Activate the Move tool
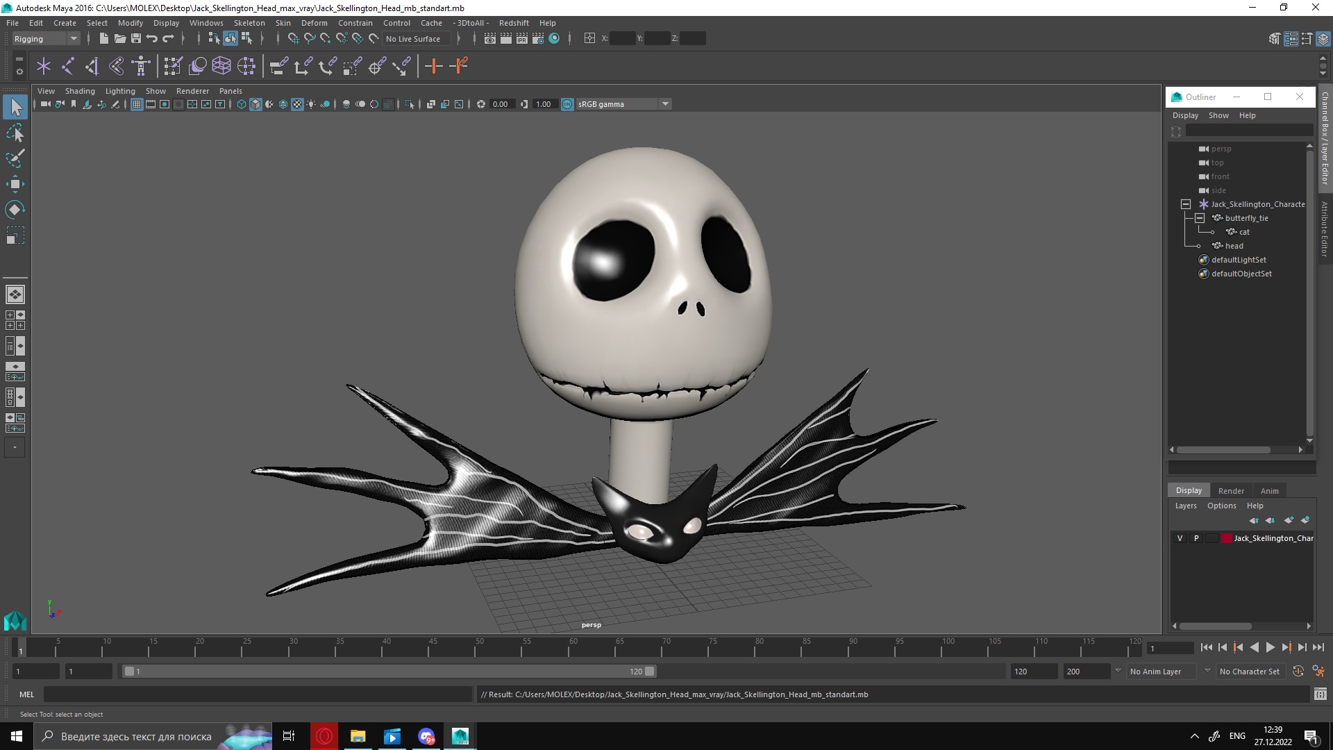The height and width of the screenshot is (750, 1333). (15, 184)
